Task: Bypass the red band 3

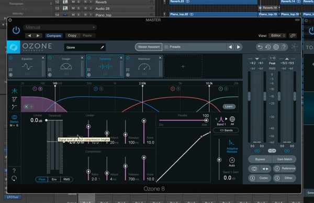Action: tap(173, 89)
